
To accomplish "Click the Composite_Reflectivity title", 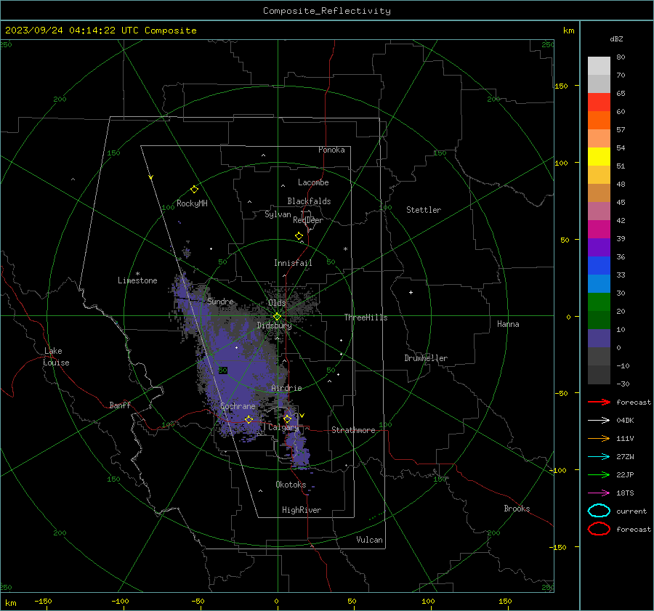I will [327, 11].
